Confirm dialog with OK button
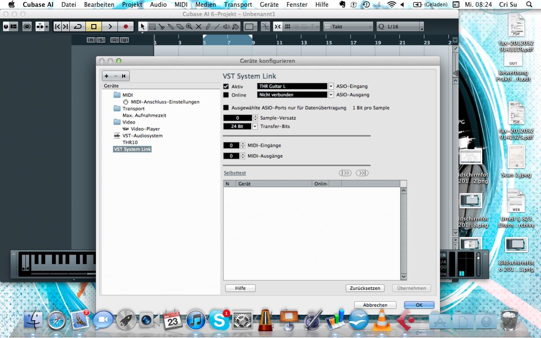The width and height of the screenshot is (541, 338). 419,305
